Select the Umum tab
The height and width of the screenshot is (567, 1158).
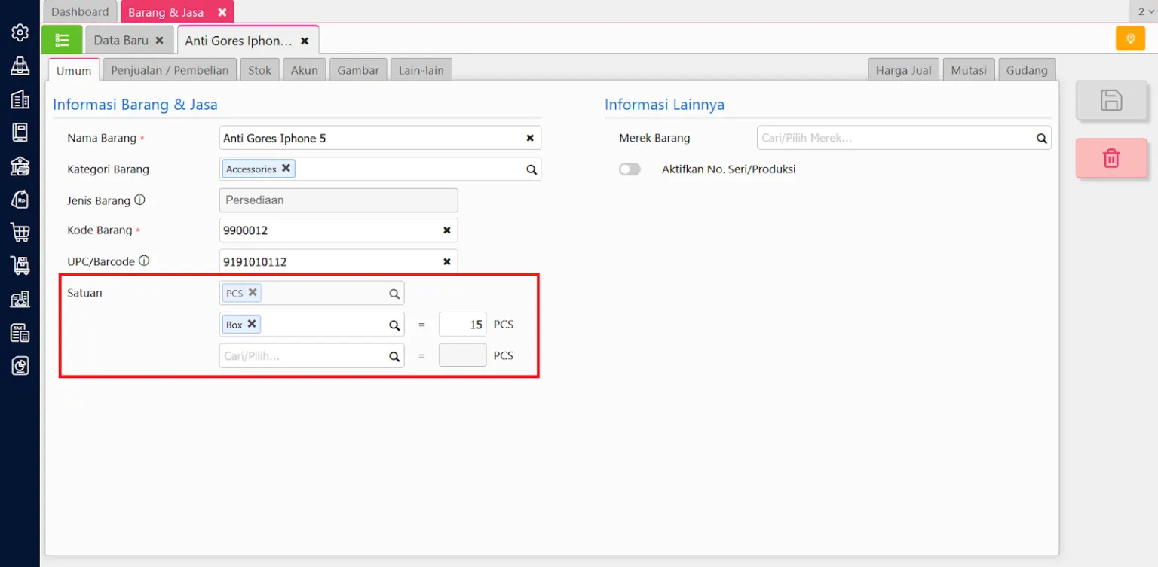pos(74,70)
